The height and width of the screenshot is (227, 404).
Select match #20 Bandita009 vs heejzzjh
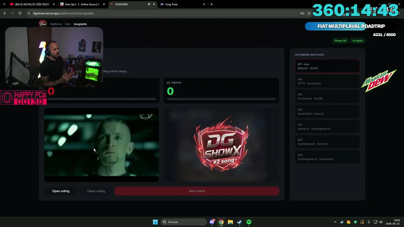pyautogui.click(x=327, y=112)
